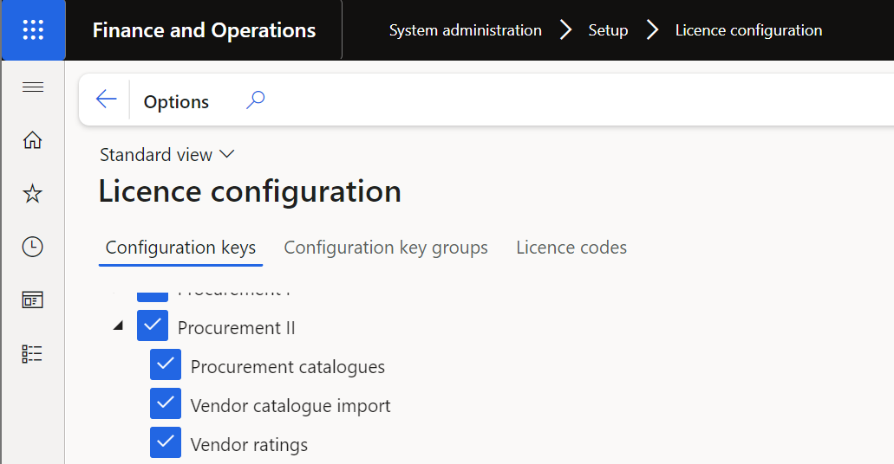This screenshot has height=464, width=894.
Task: Click the chevron after Setup breadcrumb
Action: [652, 29]
